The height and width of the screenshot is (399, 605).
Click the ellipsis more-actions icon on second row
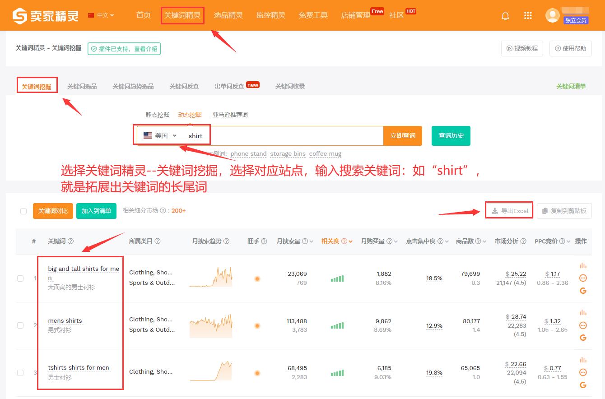point(583,325)
